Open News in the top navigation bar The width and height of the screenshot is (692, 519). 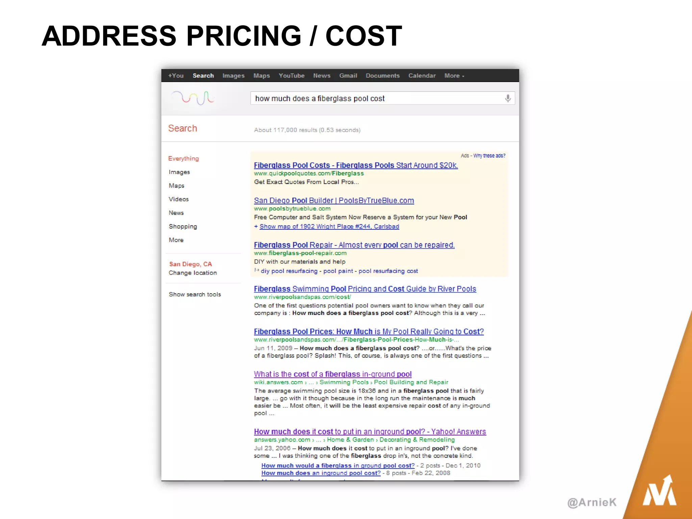(x=322, y=76)
